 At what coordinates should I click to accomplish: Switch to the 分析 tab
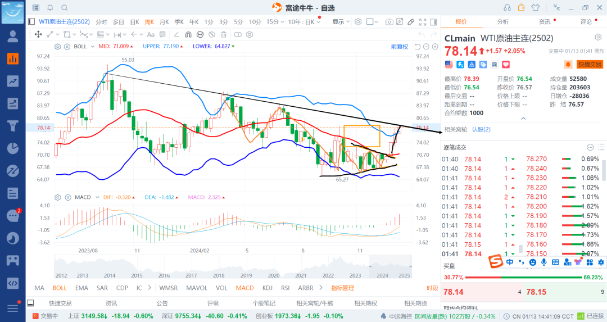coord(502,22)
